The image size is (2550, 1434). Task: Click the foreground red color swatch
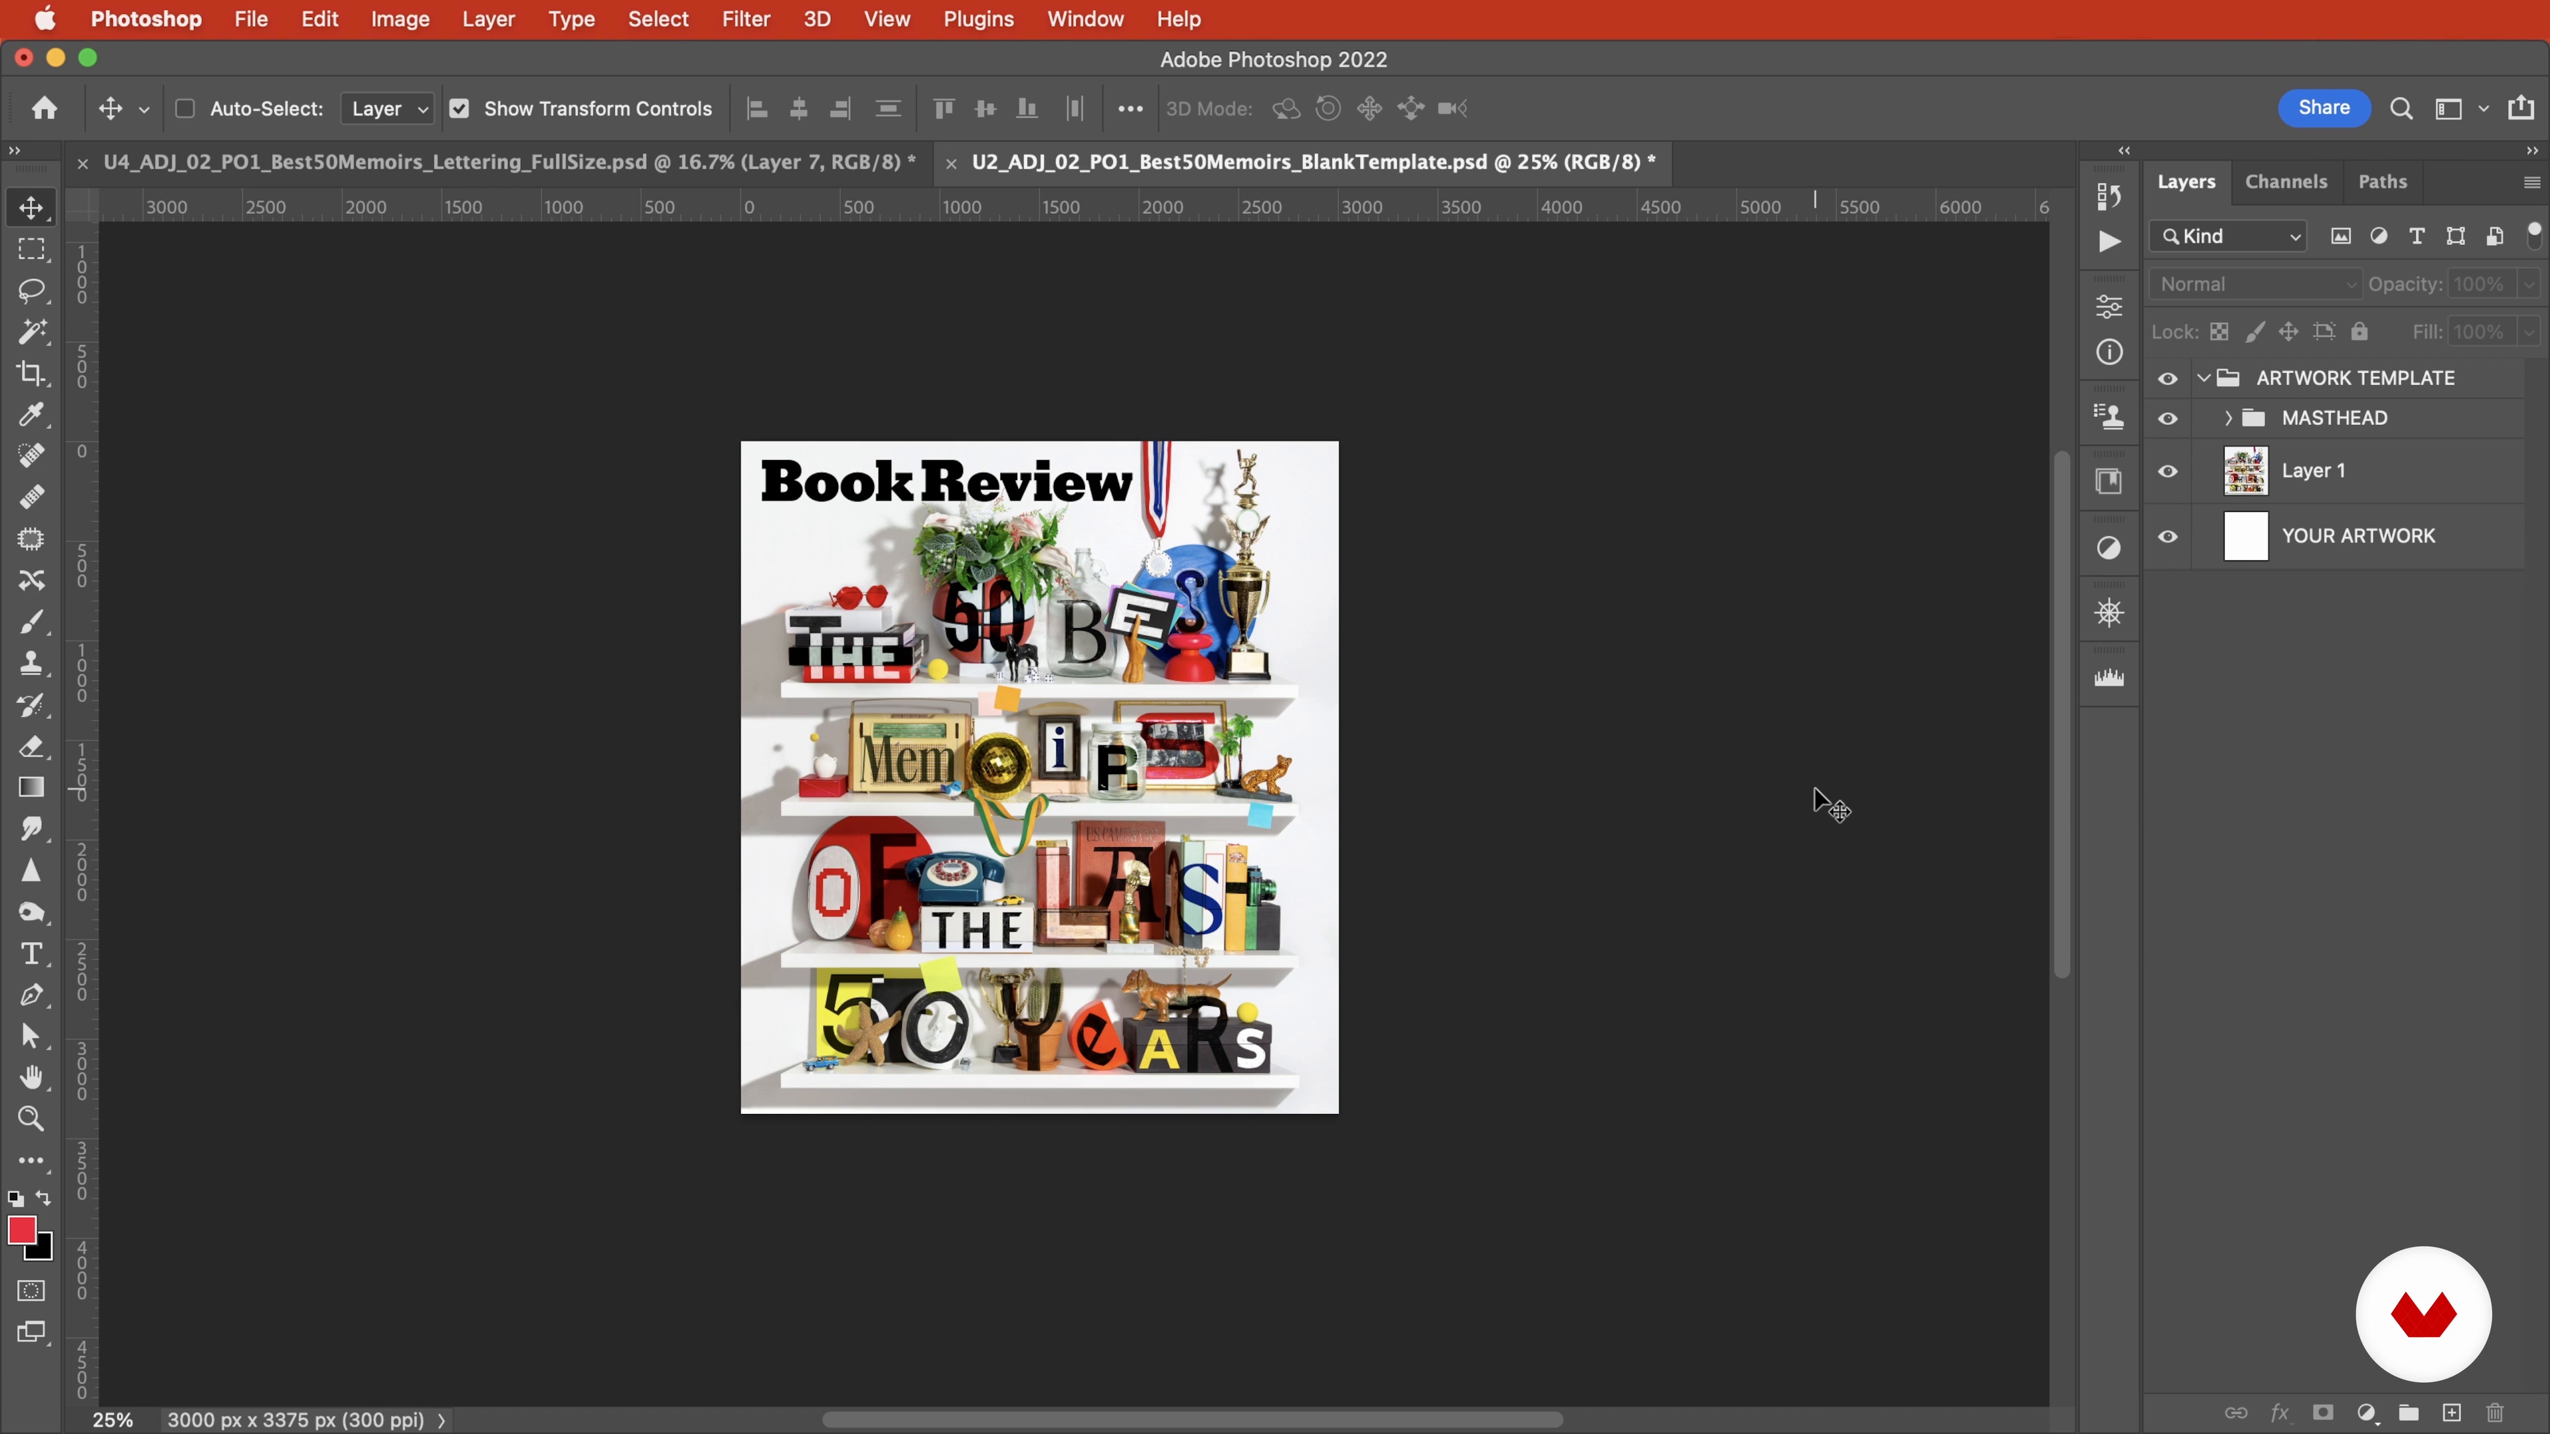(x=22, y=1230)
